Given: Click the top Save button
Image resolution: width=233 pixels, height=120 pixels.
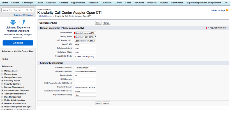Looking at the screenshot, I should [x=98, y=23].
